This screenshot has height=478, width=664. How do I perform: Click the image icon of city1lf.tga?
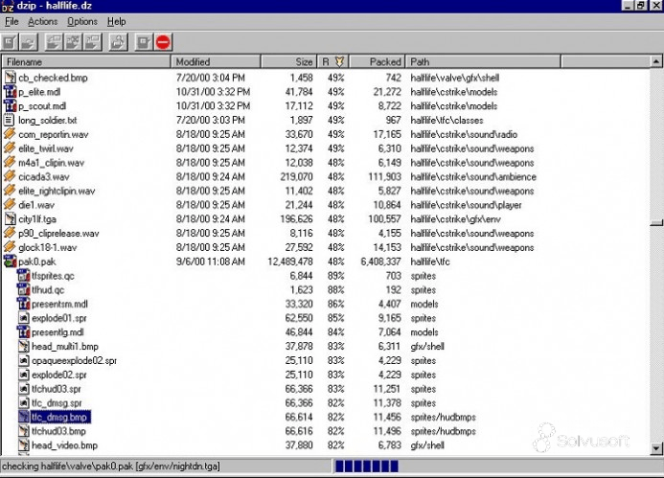coord(11,219)
